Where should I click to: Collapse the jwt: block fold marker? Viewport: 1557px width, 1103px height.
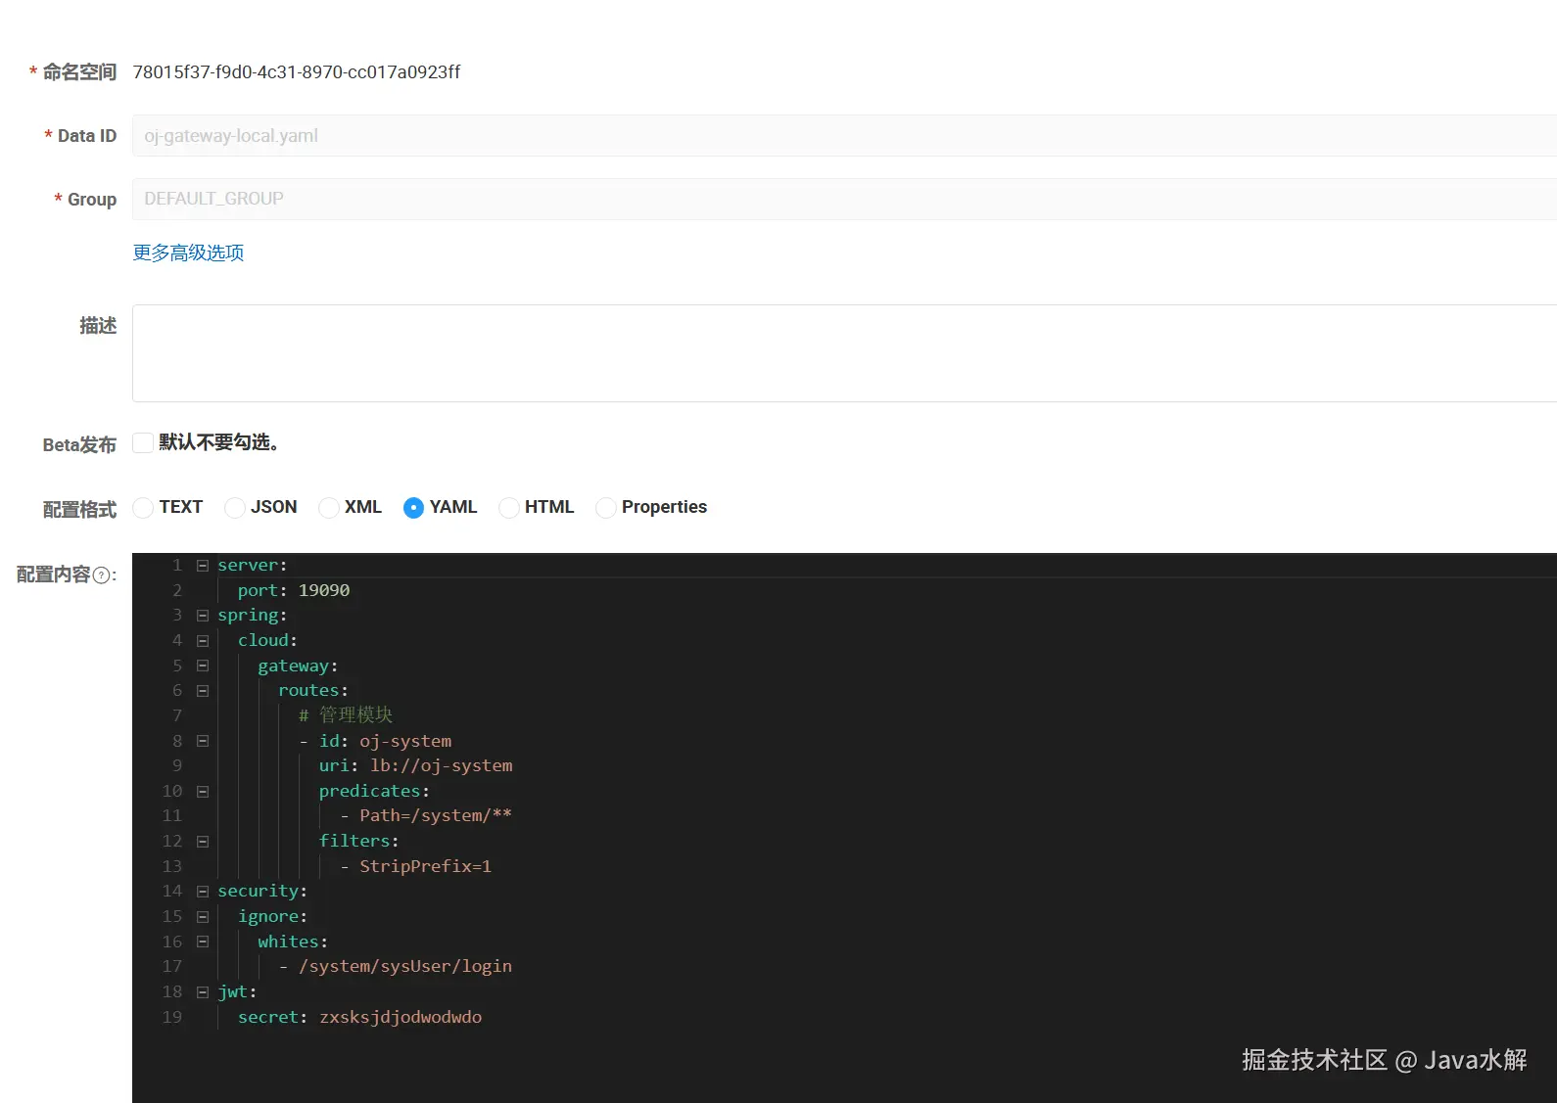[203, 991]
